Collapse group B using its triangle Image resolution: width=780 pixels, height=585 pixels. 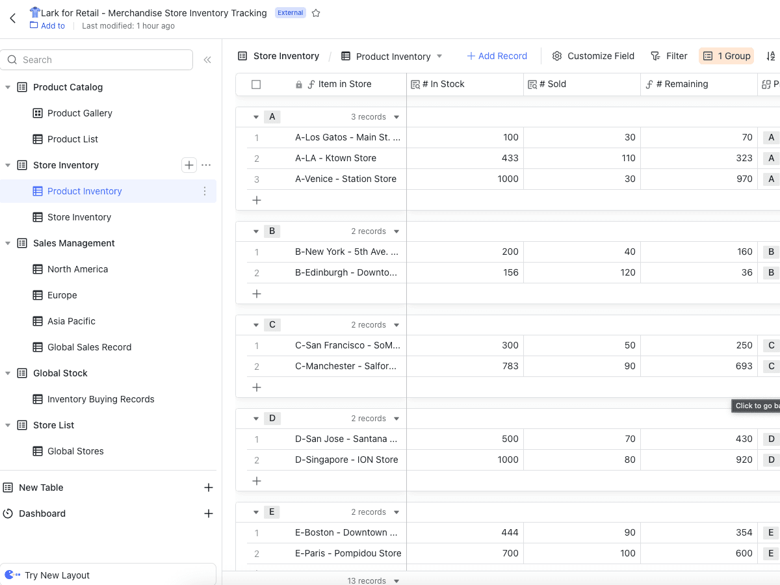point(256,231)
